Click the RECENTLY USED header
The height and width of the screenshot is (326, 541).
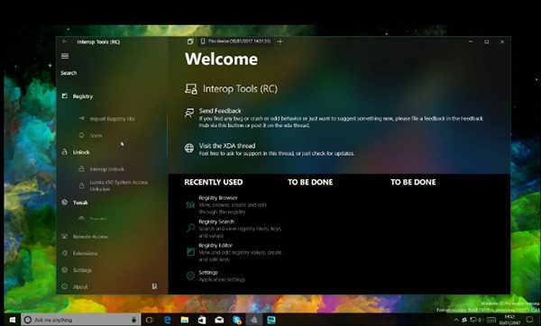214,182
